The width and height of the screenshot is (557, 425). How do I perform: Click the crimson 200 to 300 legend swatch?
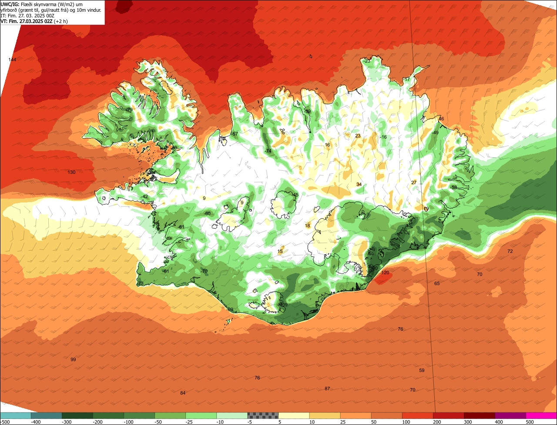(449, 415)
